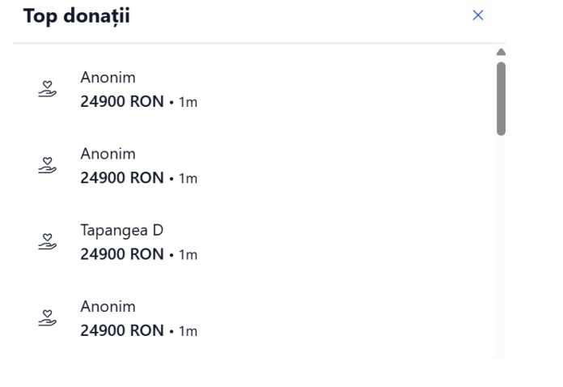Click the donation icon of the second Anonim entry
Image resolution: width=563 pixels, height=387 pixels.
49,165
